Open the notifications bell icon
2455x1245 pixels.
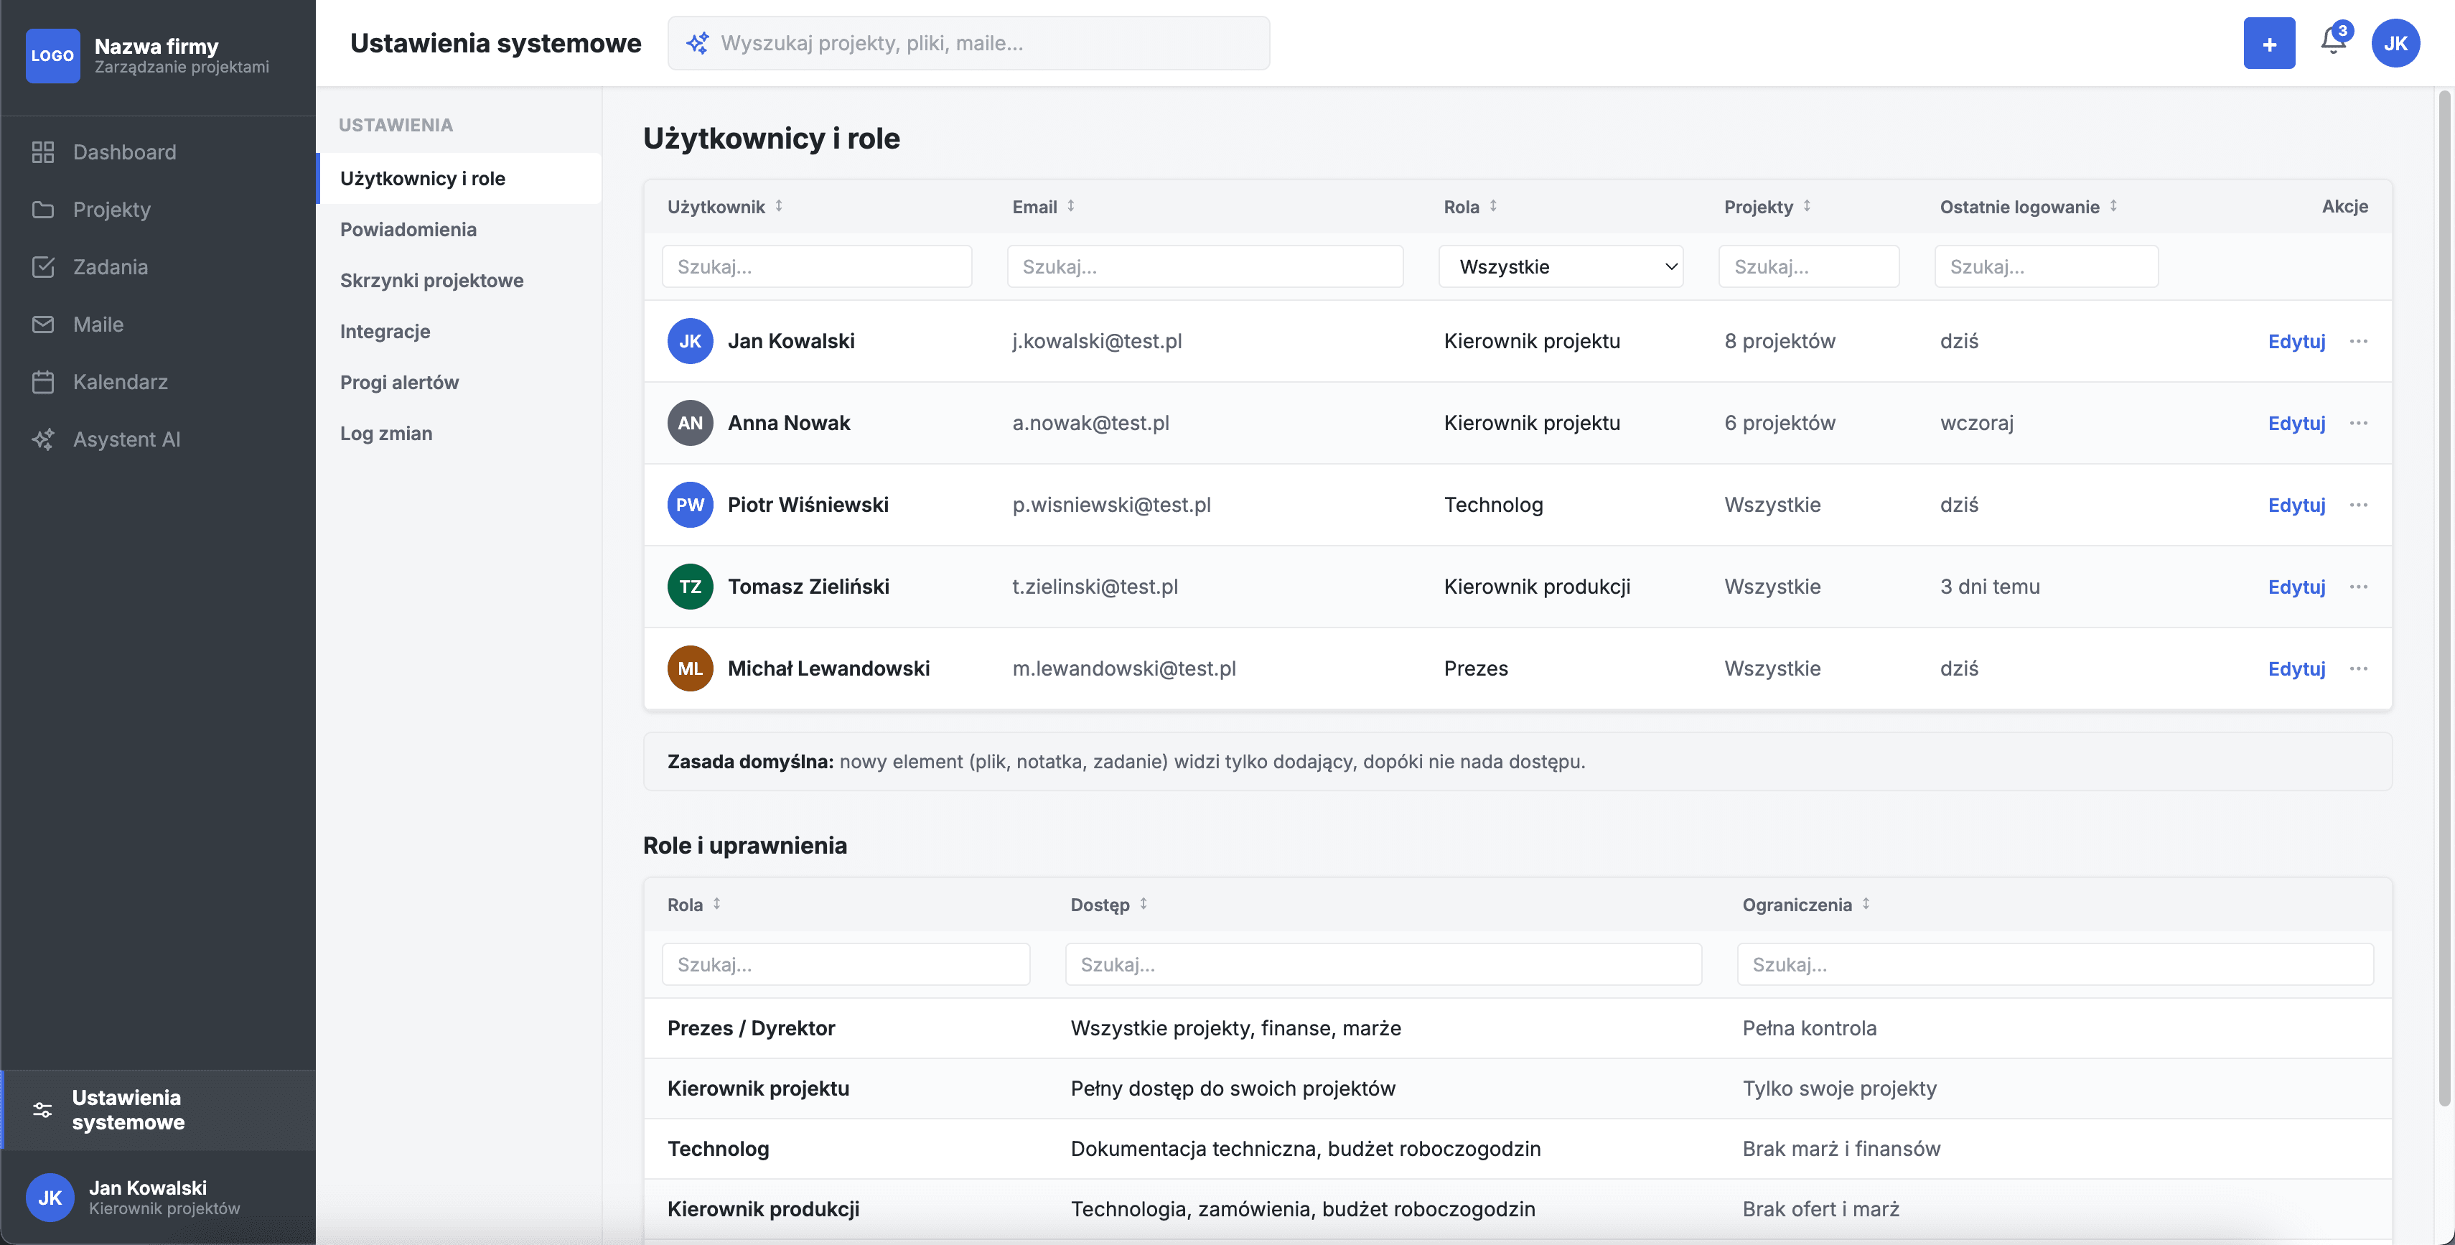pyautogui.click(x=2332, y=41)
